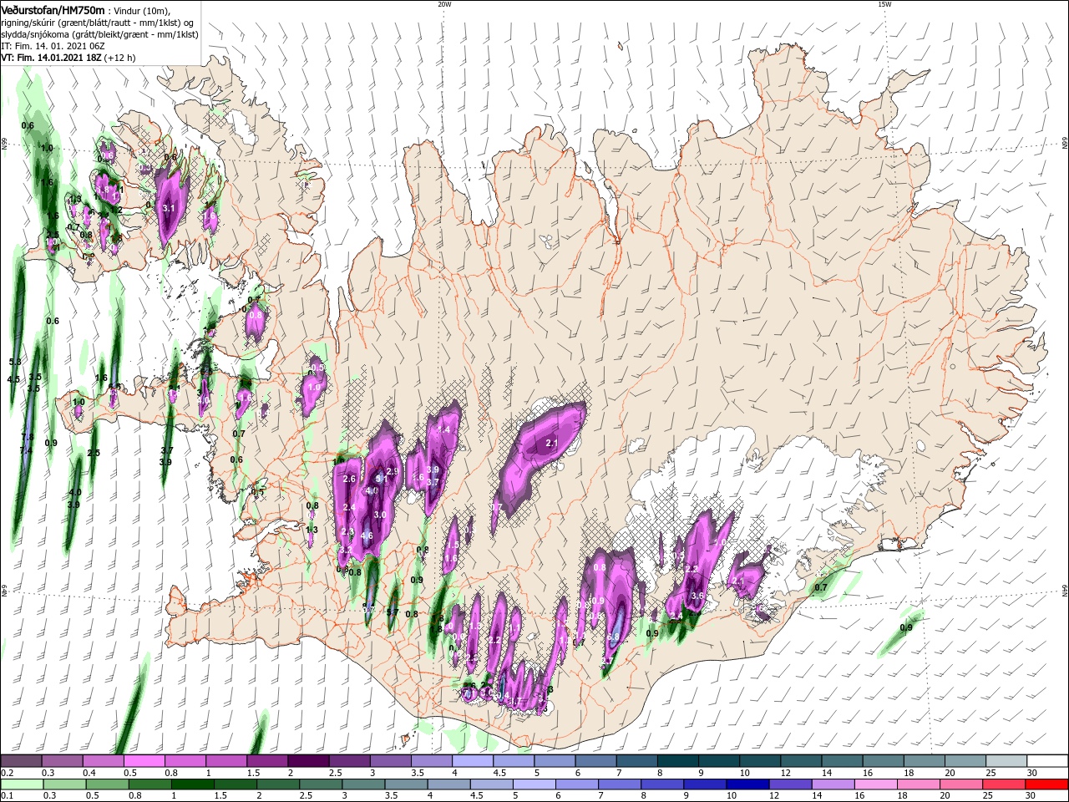Pick the bright pink 0.5 swatch in snow scale

144,761
